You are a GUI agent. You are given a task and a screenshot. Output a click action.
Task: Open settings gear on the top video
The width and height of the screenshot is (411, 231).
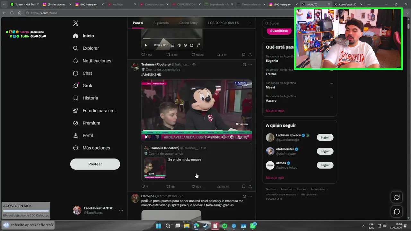pyautogui.click(x=185, y=45)
